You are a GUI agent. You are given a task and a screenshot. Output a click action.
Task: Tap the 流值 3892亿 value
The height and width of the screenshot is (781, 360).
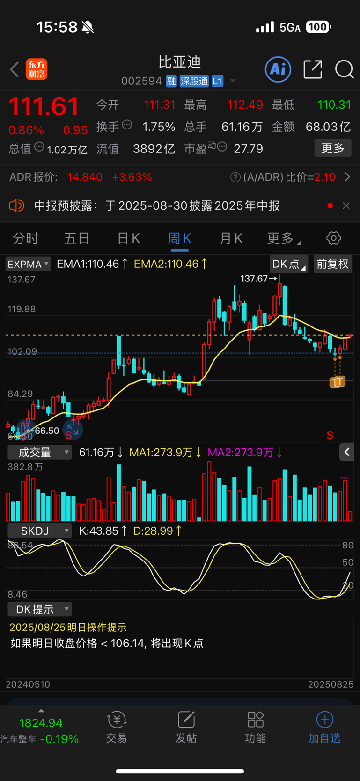[154, 149]
